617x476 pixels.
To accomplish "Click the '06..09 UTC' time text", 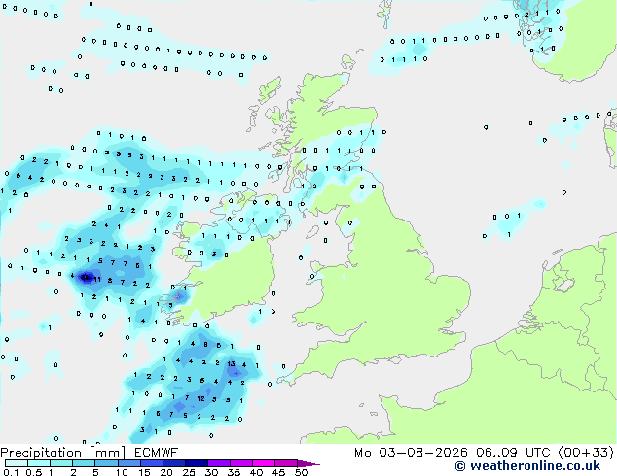I will [x=513, y=453].
